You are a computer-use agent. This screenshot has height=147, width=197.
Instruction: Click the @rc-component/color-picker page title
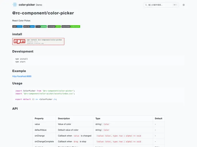pyautogui.click(x=43, y=13)
